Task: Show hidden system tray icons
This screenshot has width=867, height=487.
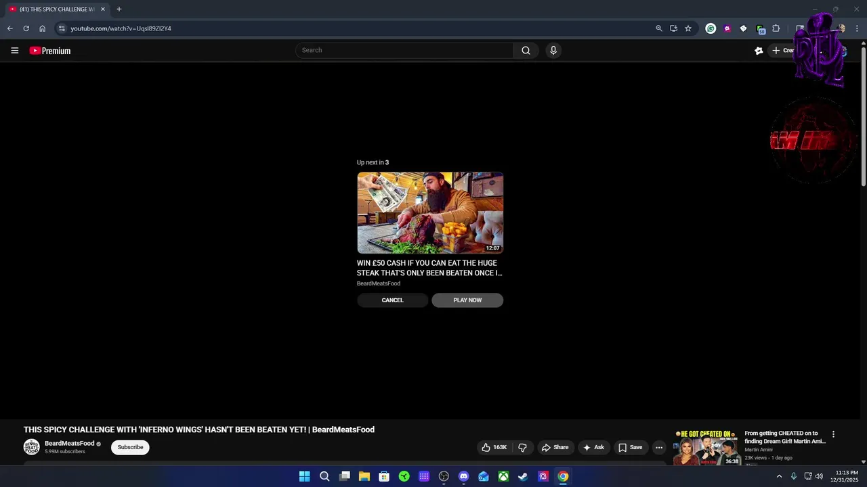Action: (779, 476)
